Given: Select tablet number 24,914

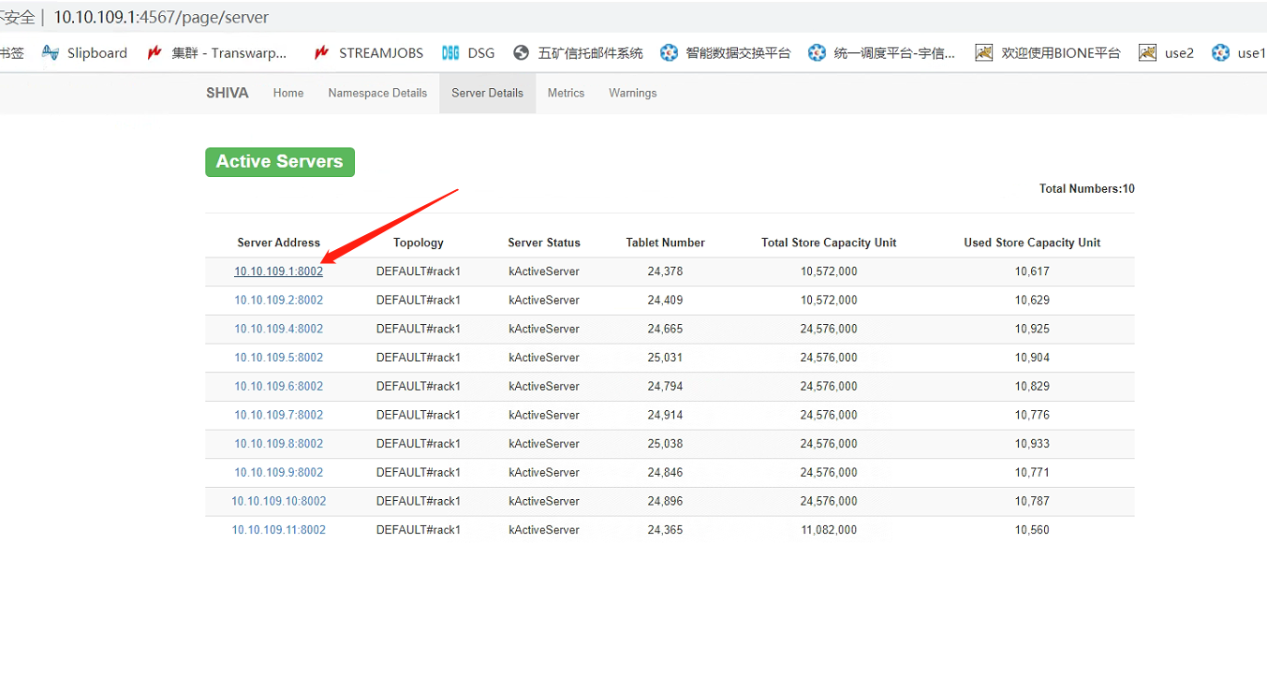Looking at the screenshot, I should [665, 415].
